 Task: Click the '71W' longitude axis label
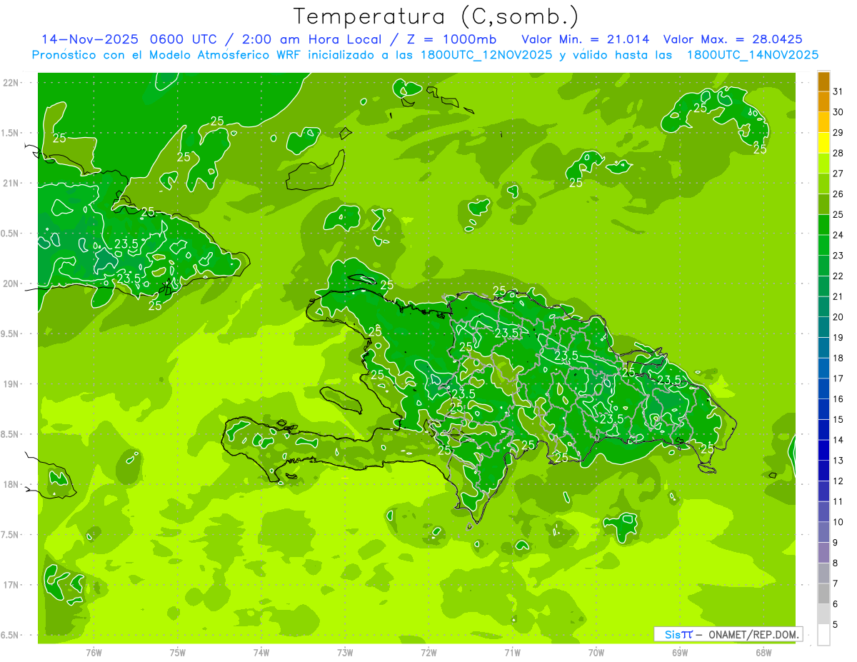click(512, 653)
